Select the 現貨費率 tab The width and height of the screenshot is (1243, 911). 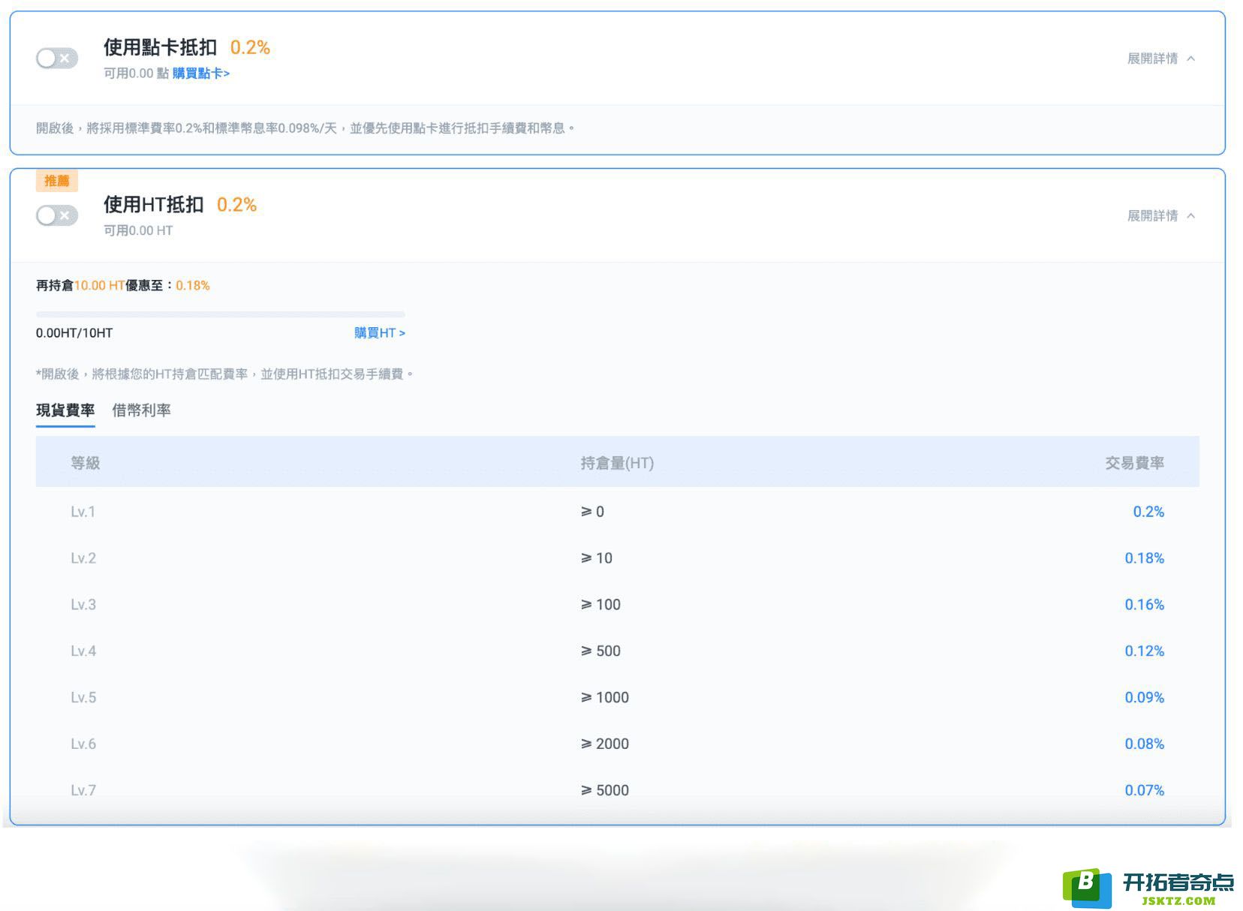click(65, 410)
